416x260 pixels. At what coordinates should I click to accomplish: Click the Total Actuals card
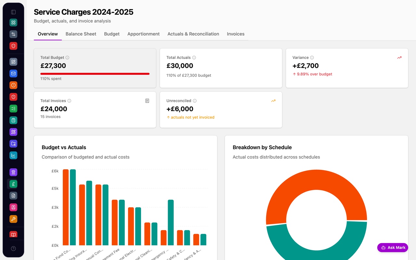pos(221,68)
